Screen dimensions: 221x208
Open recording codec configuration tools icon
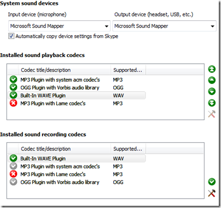[212, 193]
